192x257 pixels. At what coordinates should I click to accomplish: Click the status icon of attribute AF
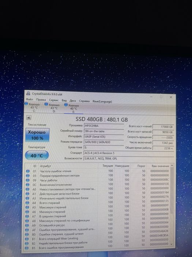click(x=27, y=230)
